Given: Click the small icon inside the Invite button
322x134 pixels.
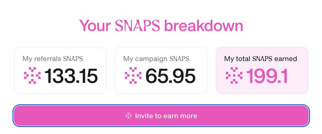Looking at the screenshot, I should (x=129, y=116).
